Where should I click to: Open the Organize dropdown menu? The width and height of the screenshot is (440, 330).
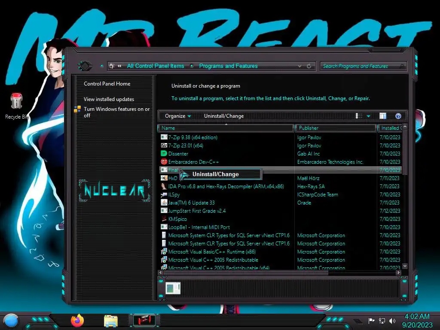pyautogui.click(x=178, y=116)
